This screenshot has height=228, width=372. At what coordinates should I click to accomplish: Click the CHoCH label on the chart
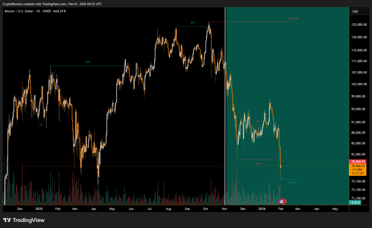[258, 164]
